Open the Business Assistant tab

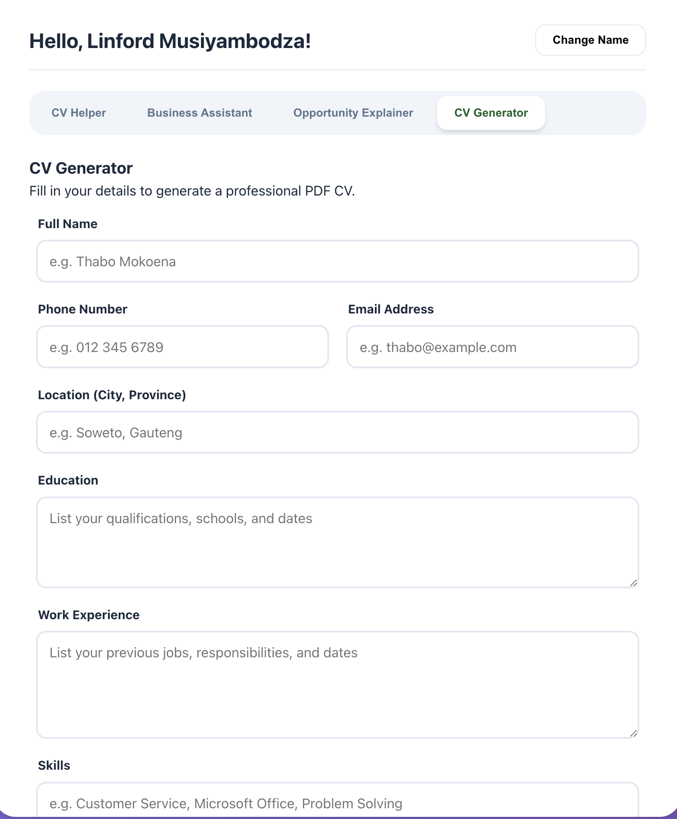coord(200,113)
